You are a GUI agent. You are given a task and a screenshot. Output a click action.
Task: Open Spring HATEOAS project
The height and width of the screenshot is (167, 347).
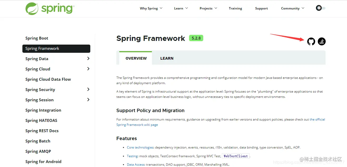(41, 121)
